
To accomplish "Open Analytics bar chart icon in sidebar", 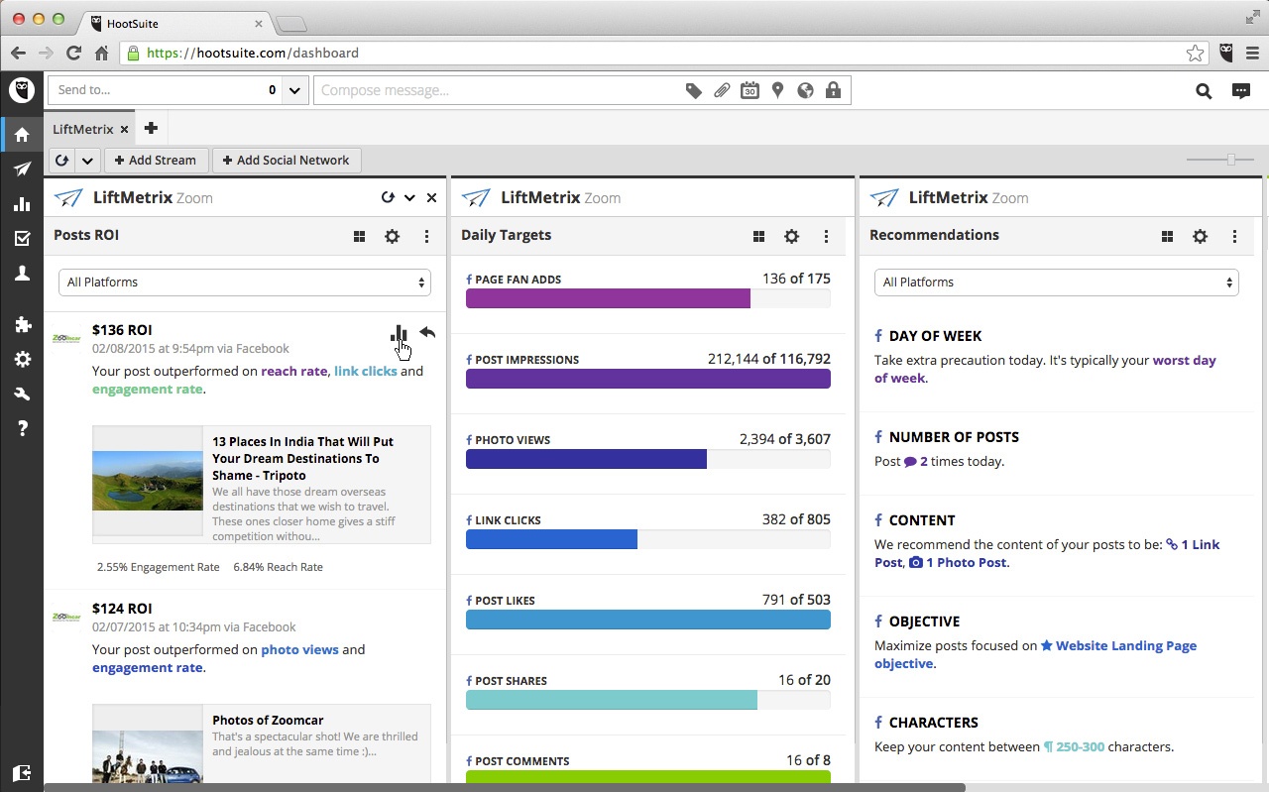I will 22,204.
